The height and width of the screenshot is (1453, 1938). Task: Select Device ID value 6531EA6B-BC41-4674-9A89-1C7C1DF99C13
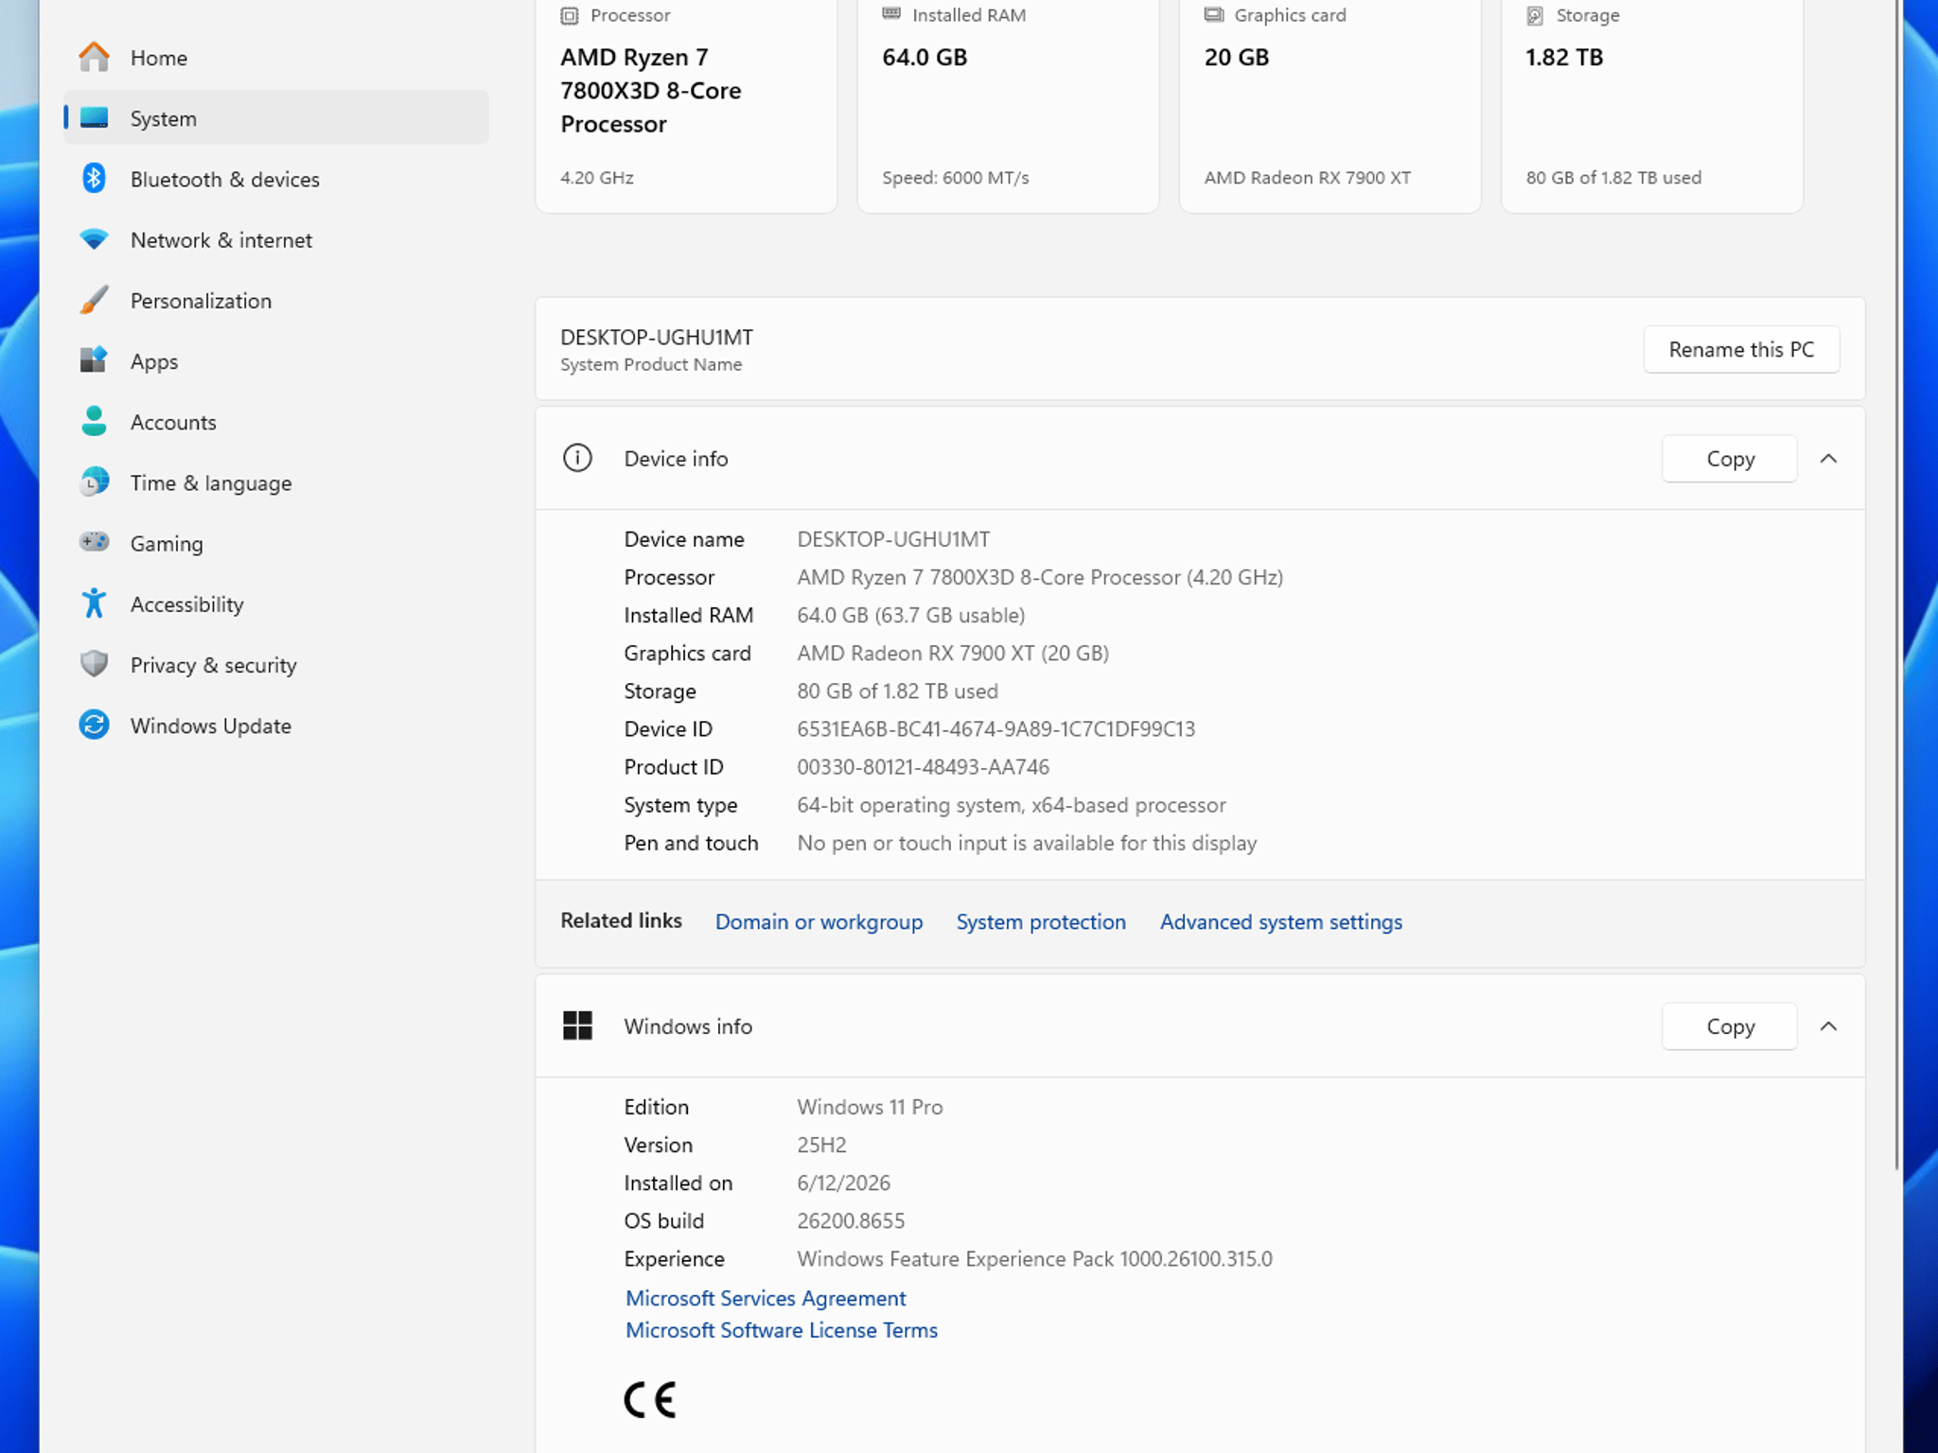(x=995, y=729)
